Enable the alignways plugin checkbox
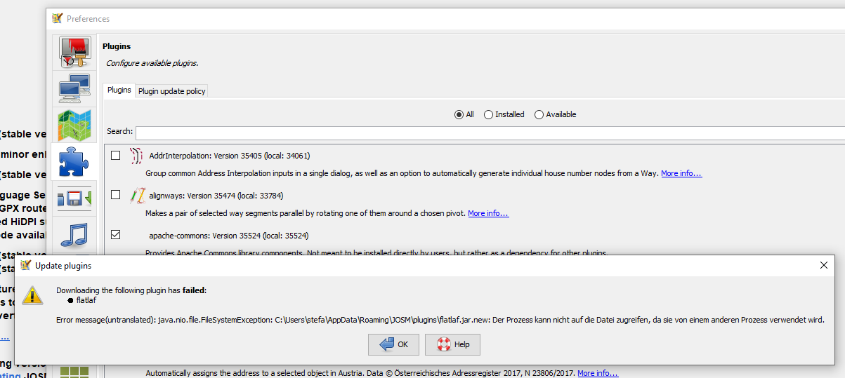845x378 pixels. pos(116,195)
